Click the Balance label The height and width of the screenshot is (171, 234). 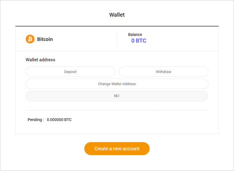point(135,34)
